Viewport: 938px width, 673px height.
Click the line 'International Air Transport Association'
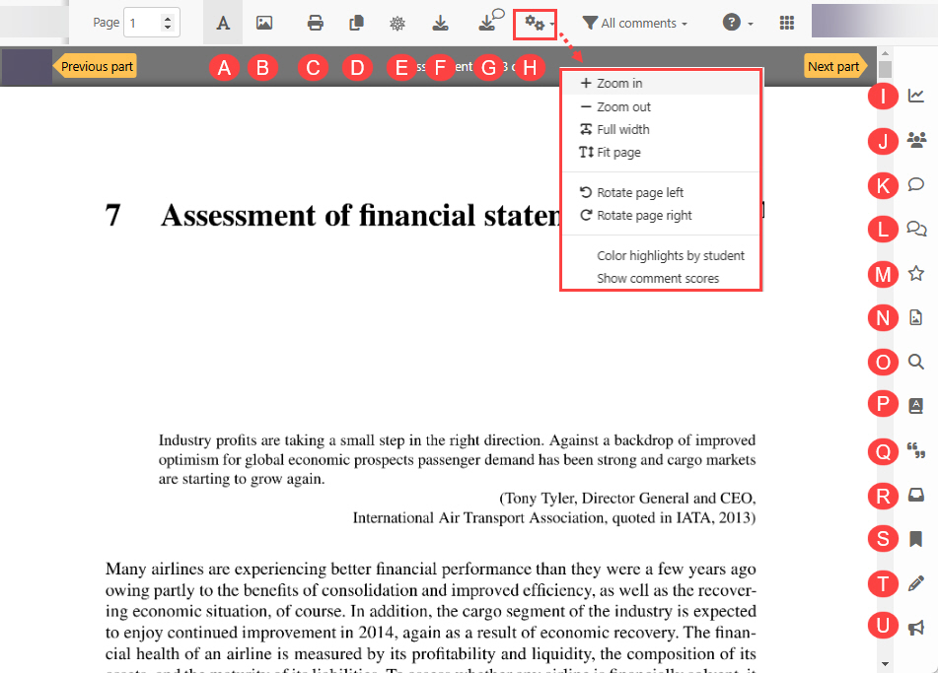[554, 517]
